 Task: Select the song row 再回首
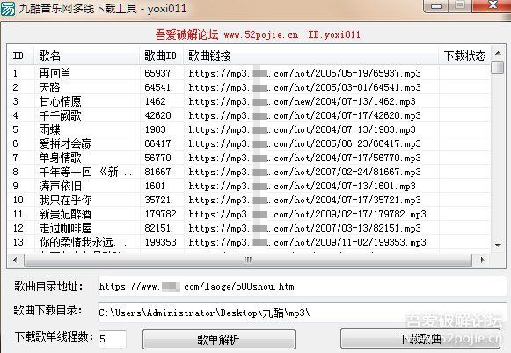[249, 73]
